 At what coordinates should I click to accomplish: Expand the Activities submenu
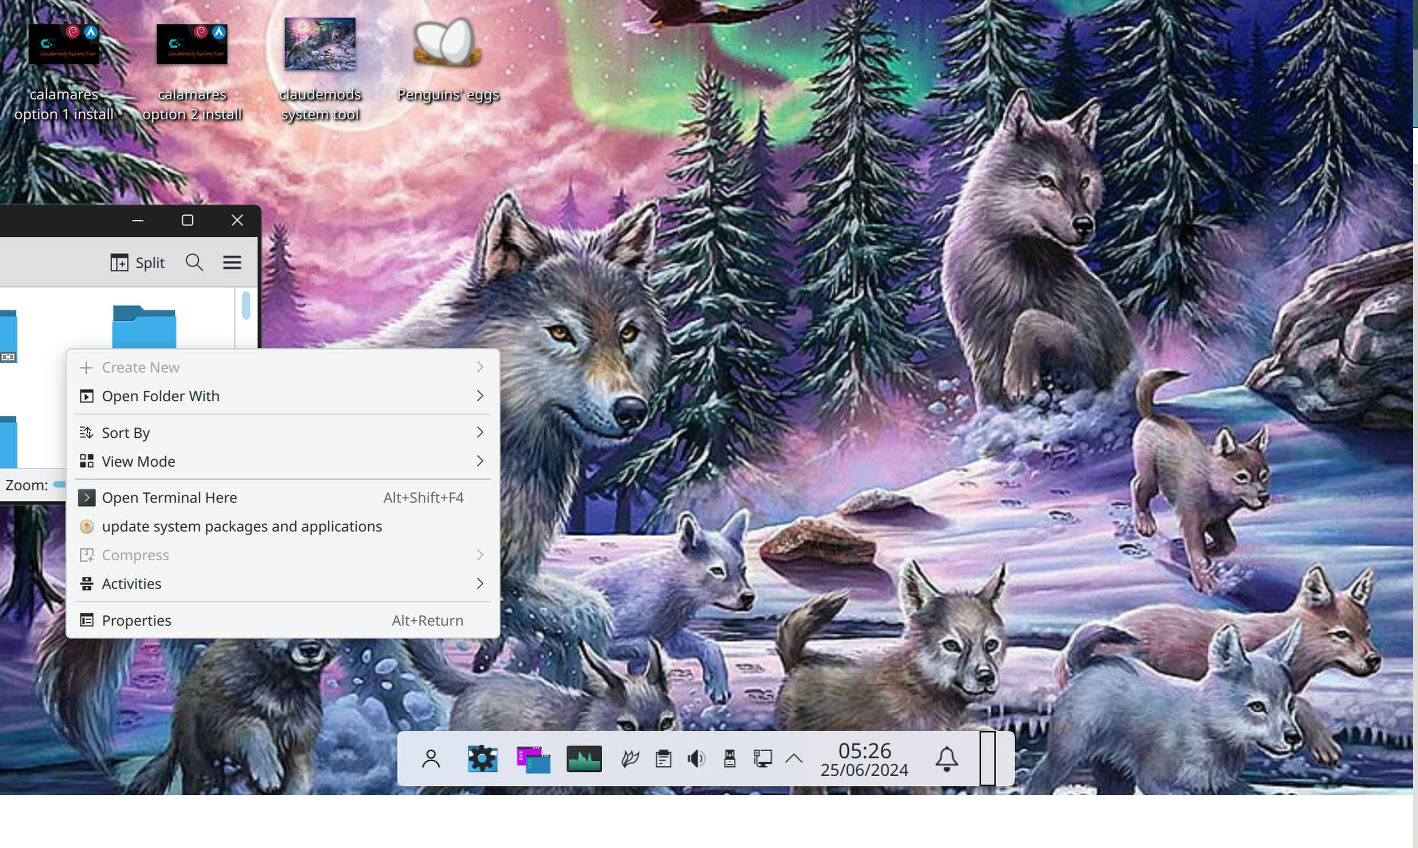pyautogui.click(x=283, y=584)
